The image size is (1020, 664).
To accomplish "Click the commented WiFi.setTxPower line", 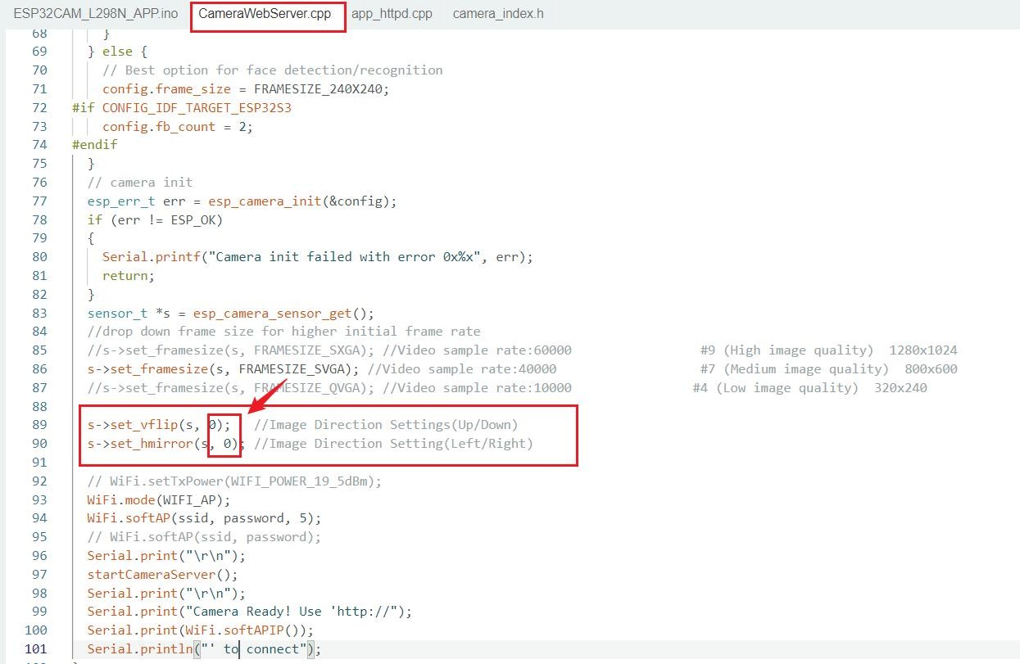I will tap(234, 481).
